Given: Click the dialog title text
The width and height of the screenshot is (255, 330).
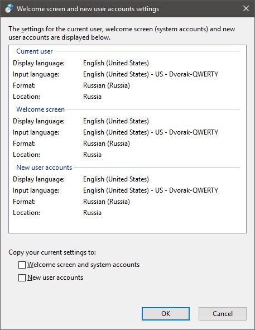Looking at the screenshot, I should coord(88,9).
